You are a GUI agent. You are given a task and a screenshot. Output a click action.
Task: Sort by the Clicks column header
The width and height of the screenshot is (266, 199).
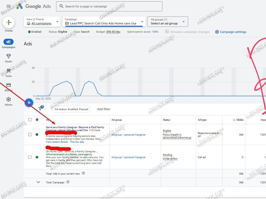click(238, 120)
